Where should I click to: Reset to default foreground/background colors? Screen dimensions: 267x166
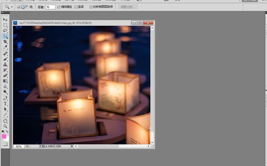[x=3, y=131]
